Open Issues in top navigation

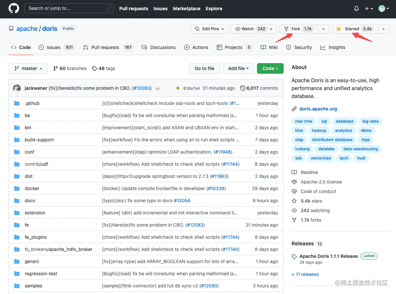tap(160, 9)
